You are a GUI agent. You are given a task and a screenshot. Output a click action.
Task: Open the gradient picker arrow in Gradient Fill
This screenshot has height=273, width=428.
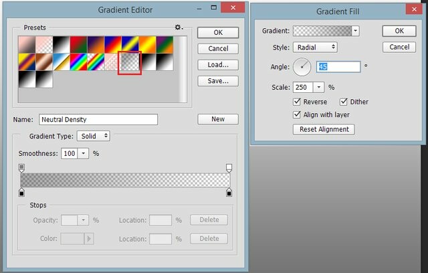tap(355, 31)
